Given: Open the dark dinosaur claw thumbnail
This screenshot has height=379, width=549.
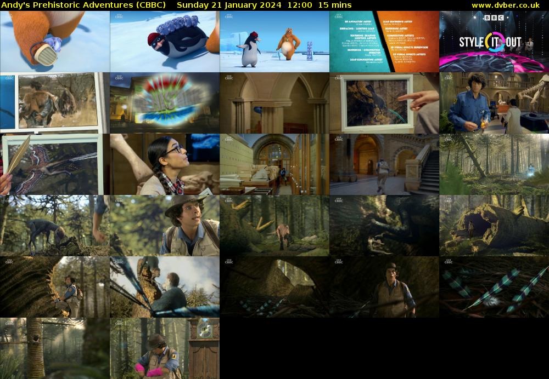Looking at the screenshot, I should click(x=384, y=226).
